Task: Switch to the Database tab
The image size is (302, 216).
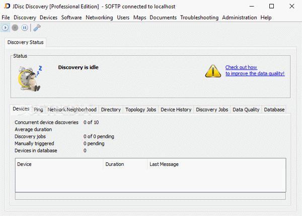Action: [x=274, y=110]
